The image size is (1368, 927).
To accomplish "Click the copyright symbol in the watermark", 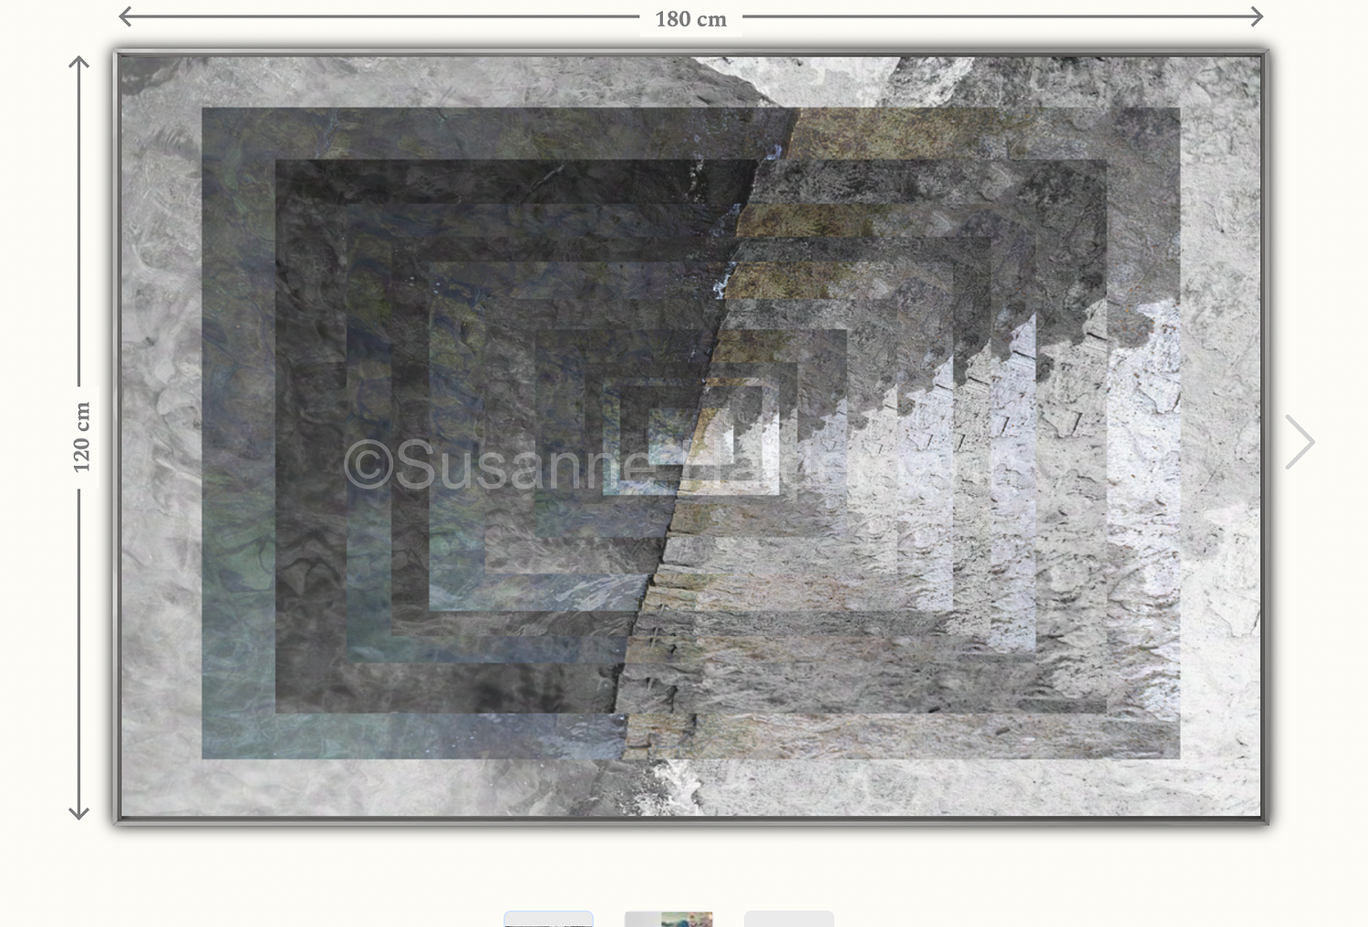I will pos(368,465).
